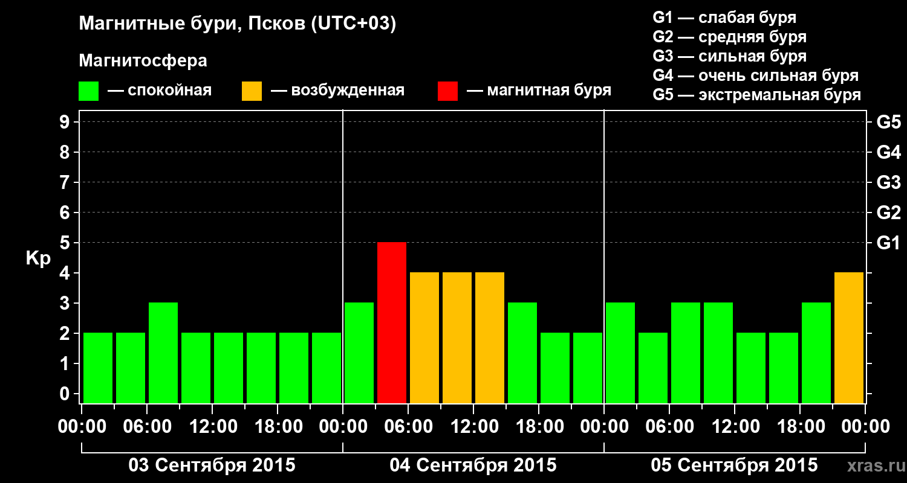907x483 pixels.
Task: Click the '— спокойная' legend label
Action: 160,91
